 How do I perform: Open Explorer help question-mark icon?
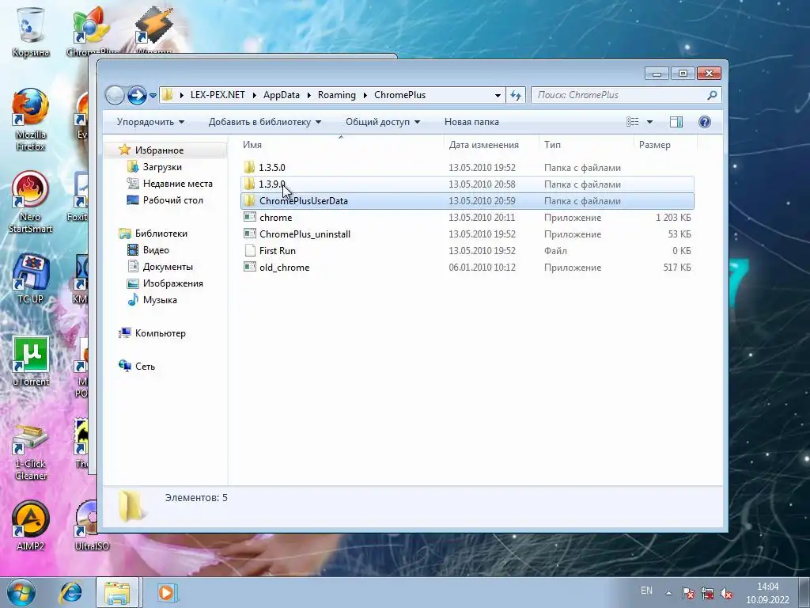[x=704, y=122]
